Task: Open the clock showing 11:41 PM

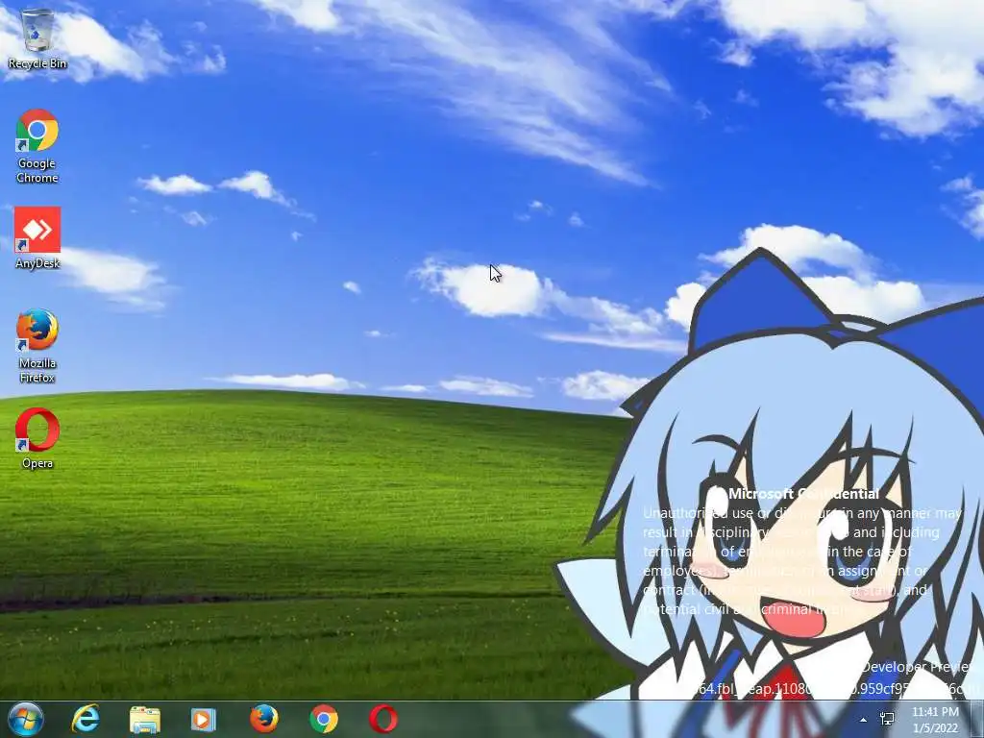Action: pyautogui.click(x=935, y=720)
